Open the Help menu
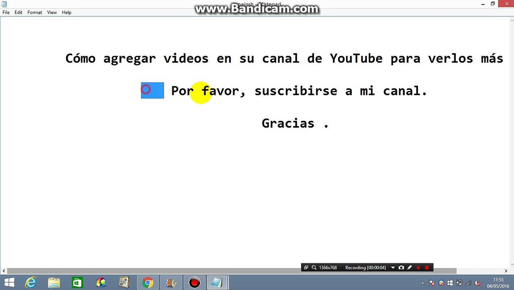Viewport: 514px width, 290px height. [67, 12]
